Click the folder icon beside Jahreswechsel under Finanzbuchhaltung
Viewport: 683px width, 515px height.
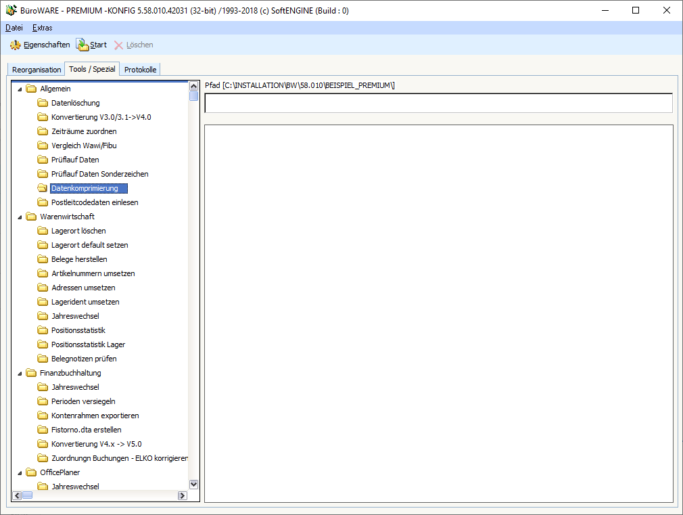coord(43,387)
